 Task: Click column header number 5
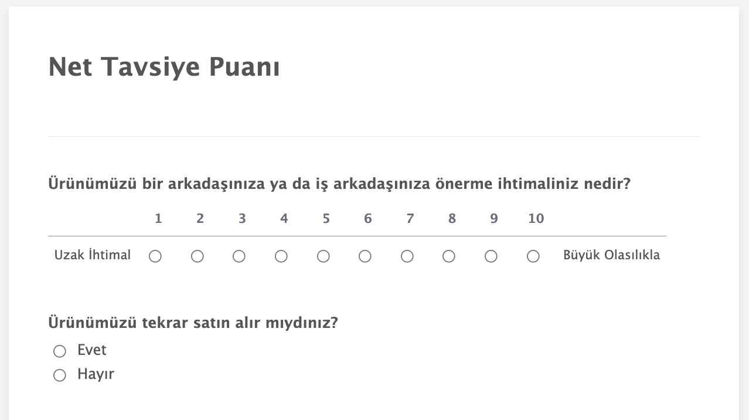click(x=326, y=219)
